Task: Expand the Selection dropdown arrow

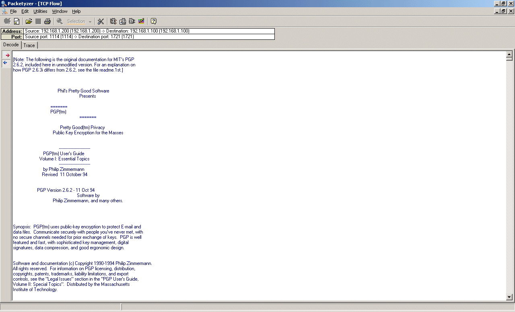Action: tap(90, 22)
